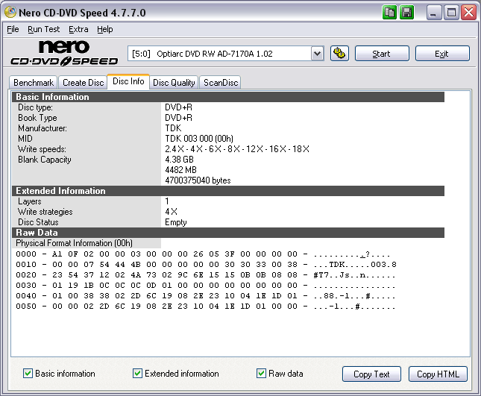Click the green copy-to-clipboard icon in title bar
Screen dimensions: 481x396
coord(389,13)
